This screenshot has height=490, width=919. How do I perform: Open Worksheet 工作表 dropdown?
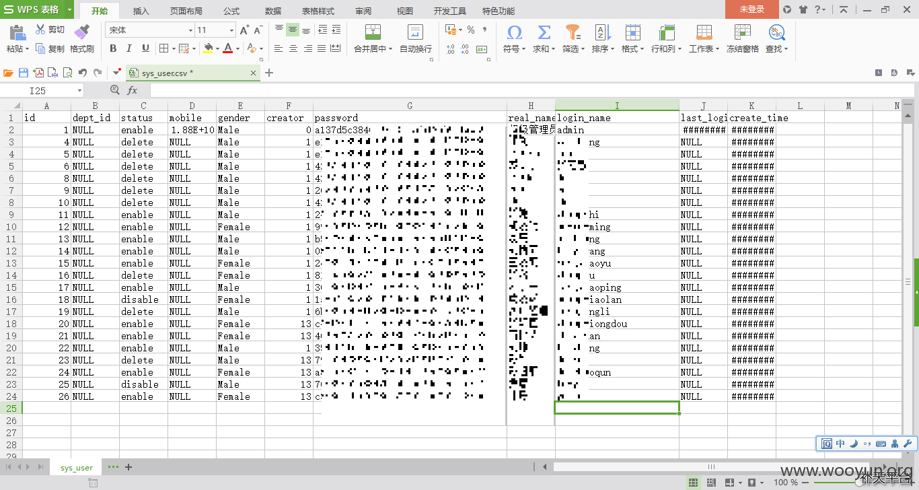pos(704,39)
